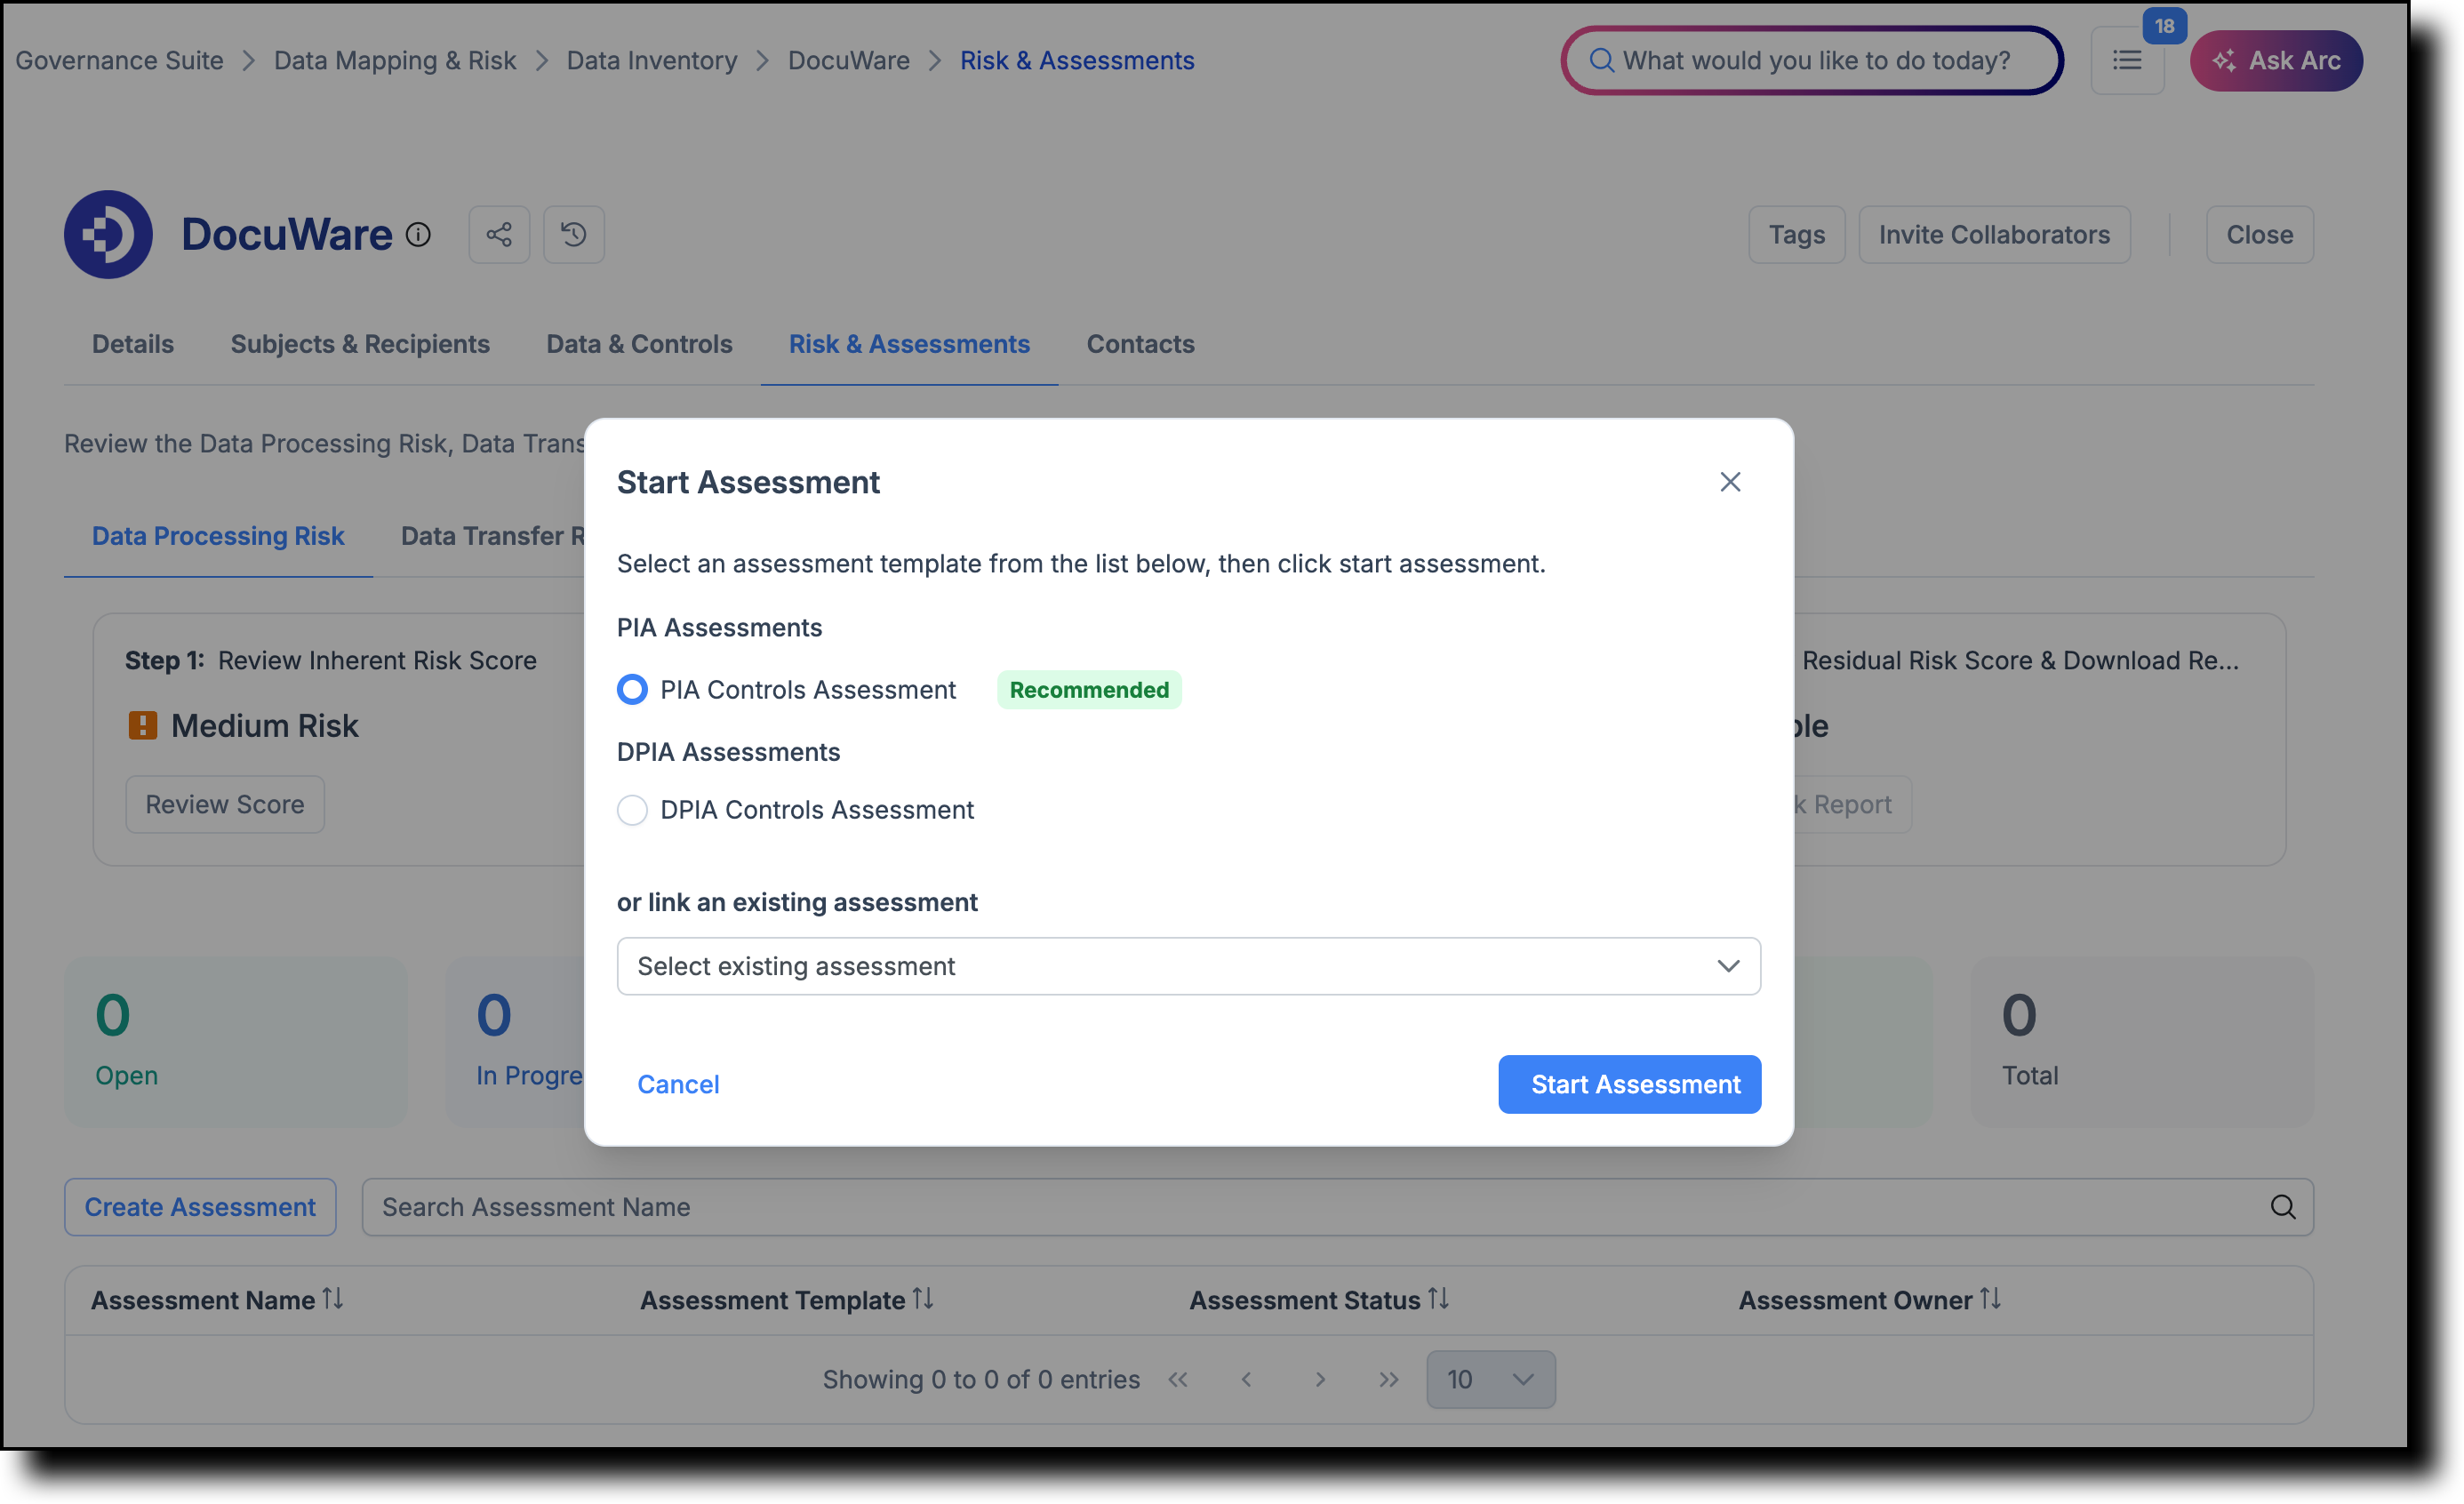Close the Start Assessment dialog with X
Viewport: 2464px width, 1504px height.
(1730, 482)
